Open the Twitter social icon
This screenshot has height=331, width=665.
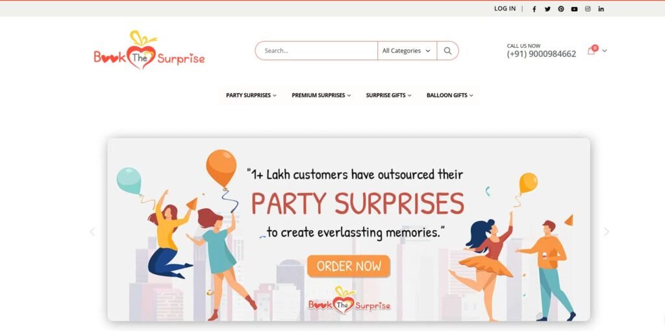[x=547, y=9]
